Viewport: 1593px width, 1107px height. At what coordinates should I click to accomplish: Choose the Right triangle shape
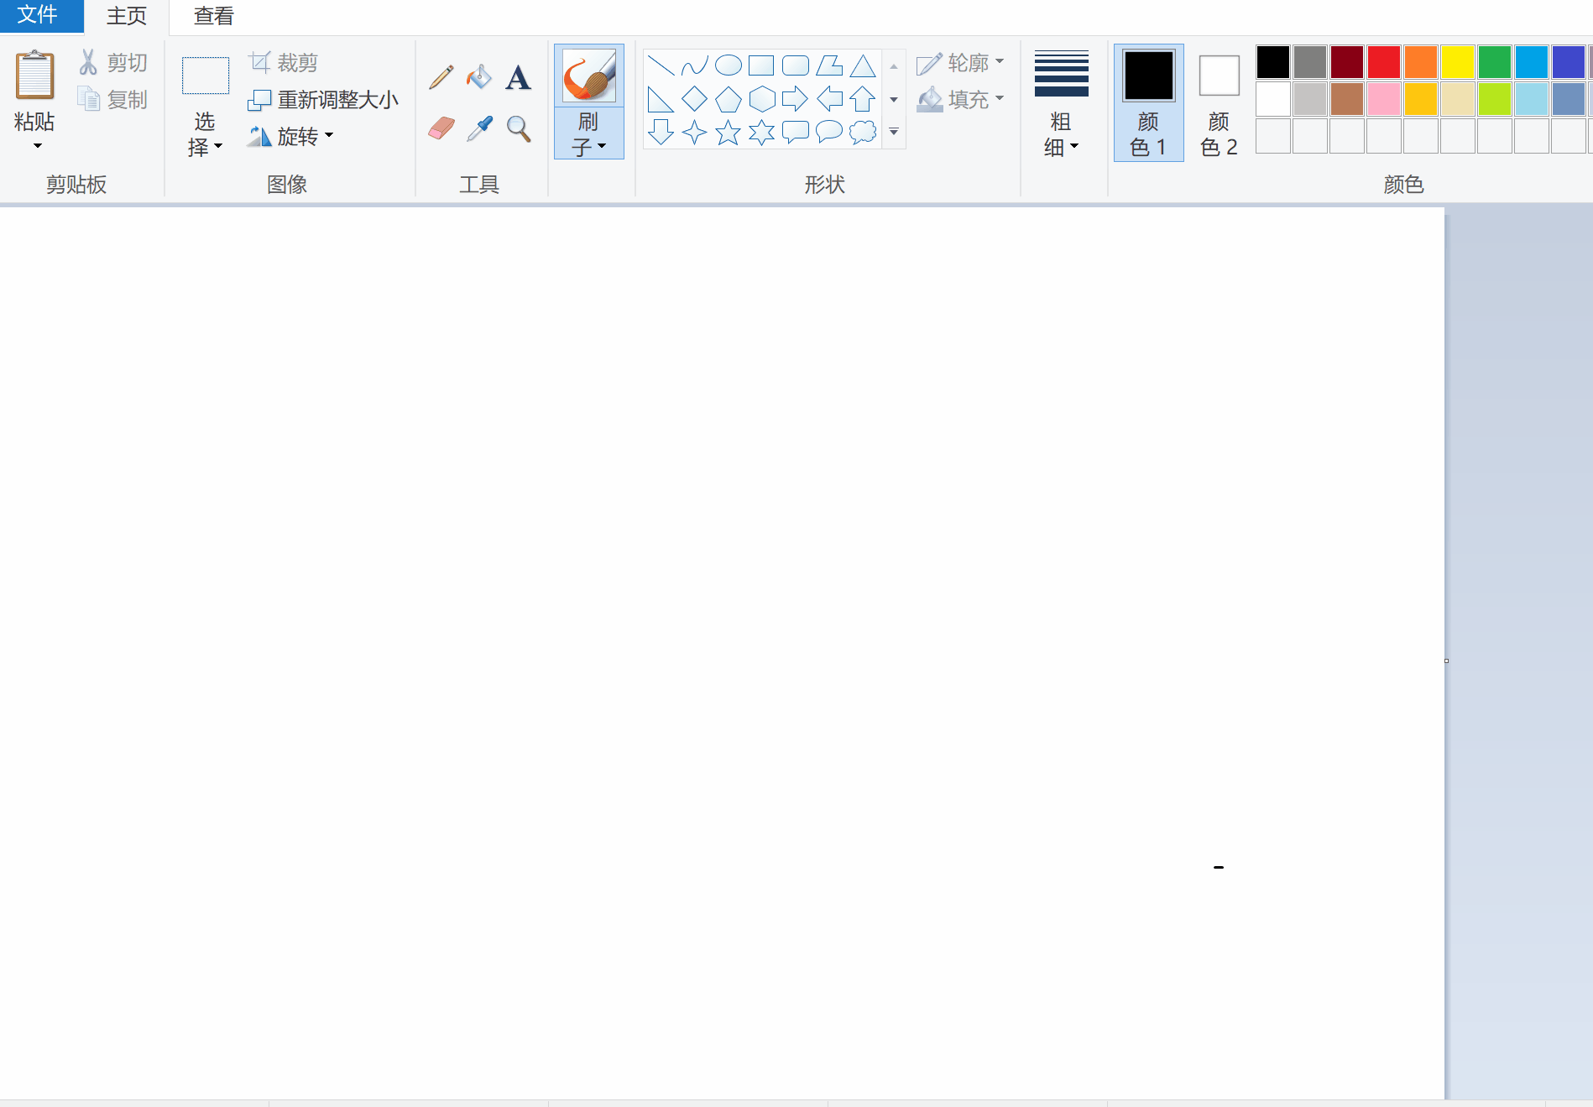tap(661, 99)
